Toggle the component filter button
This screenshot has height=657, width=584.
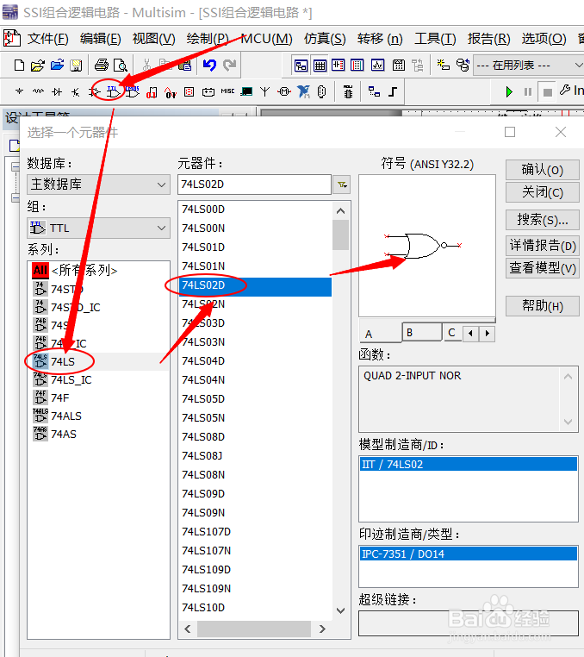[x=342, y=185]
